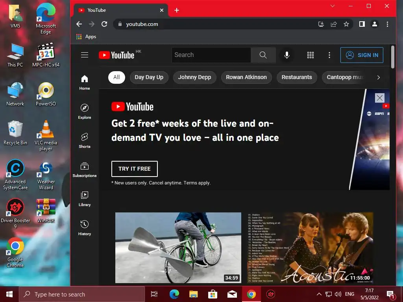Image resolution: width=403 pixels, height=302 pixels.
Task: Open the tab search chevron in Chrome title bar
Action: [x=332, y=6]
